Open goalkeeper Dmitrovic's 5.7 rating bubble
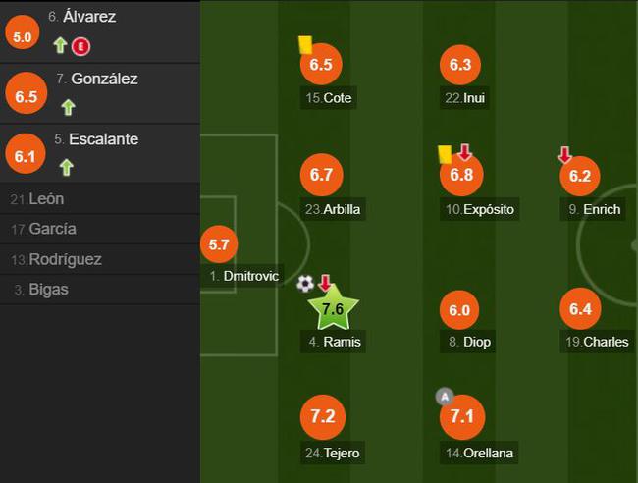This screenshot has height=483, width=638. tap(219, 244)
